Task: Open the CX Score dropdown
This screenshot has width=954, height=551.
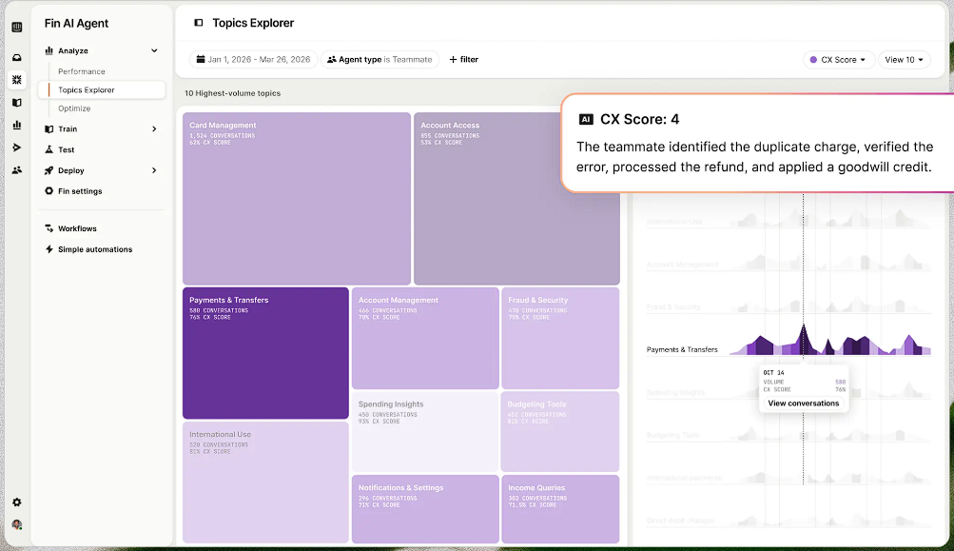Action: (x=837, y=59)
